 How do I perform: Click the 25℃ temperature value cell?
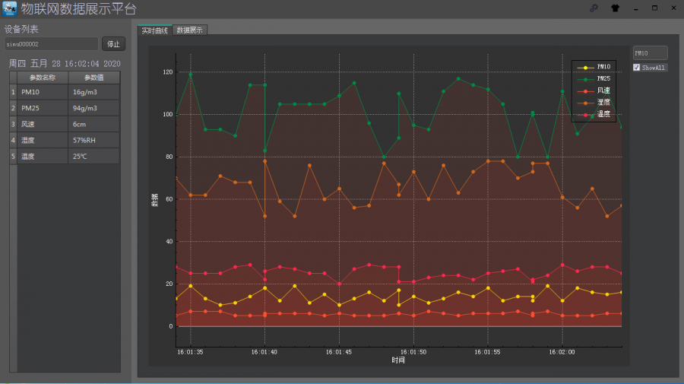click(93, 156)
